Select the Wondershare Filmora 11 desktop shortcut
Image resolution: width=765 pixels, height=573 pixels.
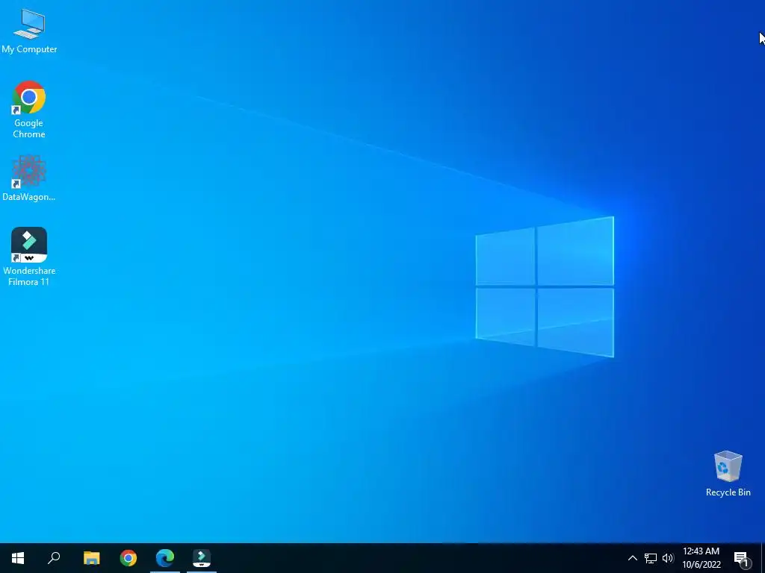29,257
